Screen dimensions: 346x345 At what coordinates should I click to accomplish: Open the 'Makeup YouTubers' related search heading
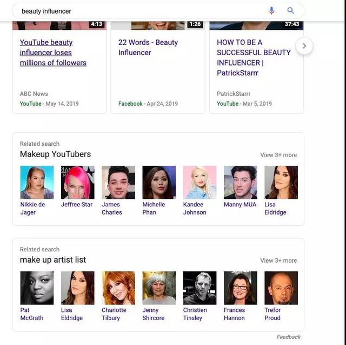point(55,154)
